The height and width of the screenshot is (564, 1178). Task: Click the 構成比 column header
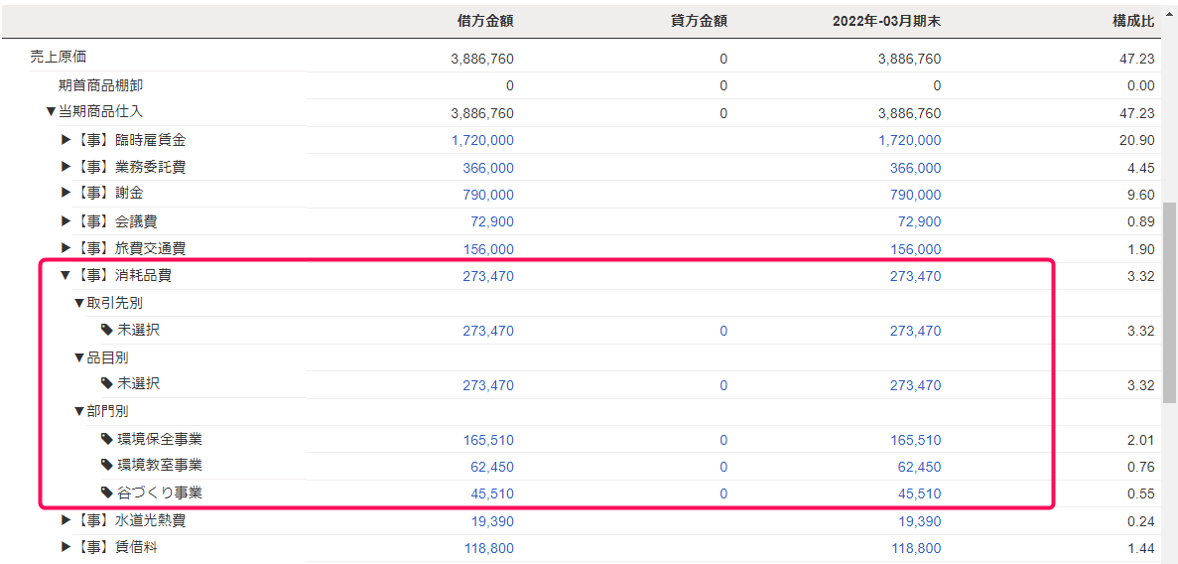coord(1134,20)
